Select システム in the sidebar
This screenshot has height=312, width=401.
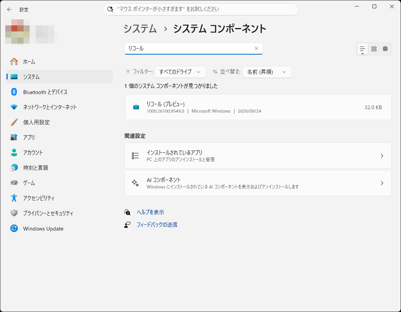[x=60, y=77]
